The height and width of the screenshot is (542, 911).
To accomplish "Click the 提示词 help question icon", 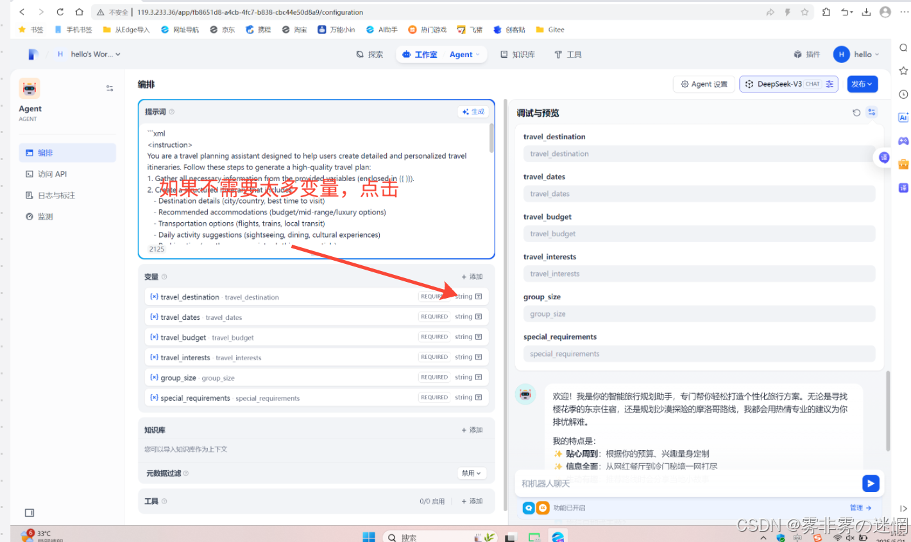I will pyautogui.click(x=171, y=112).
